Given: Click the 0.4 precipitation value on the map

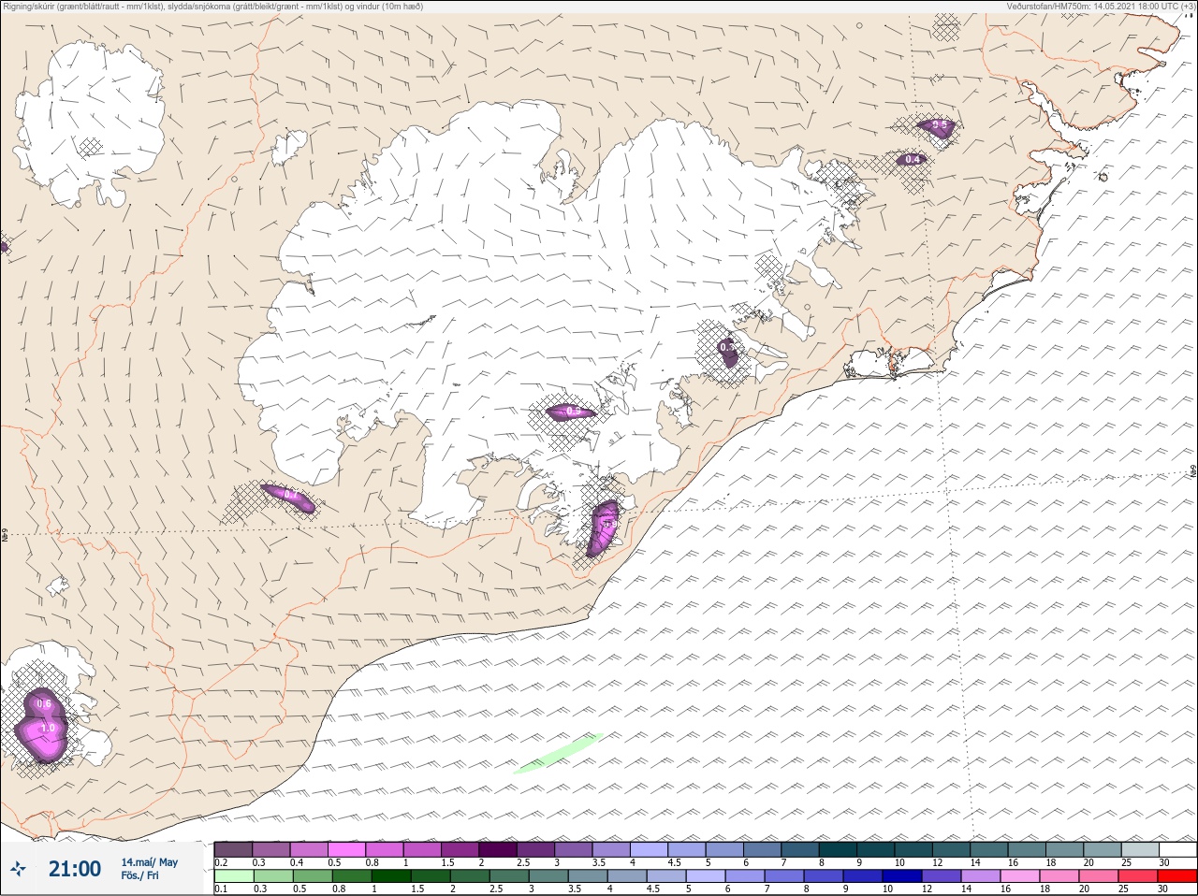Looking at the screenshot, I should (x=913, y=160).
